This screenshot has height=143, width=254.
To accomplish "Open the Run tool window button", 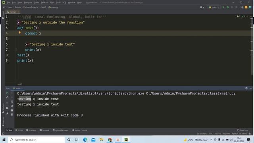I will pyautogui.click(x=9, y=130).
